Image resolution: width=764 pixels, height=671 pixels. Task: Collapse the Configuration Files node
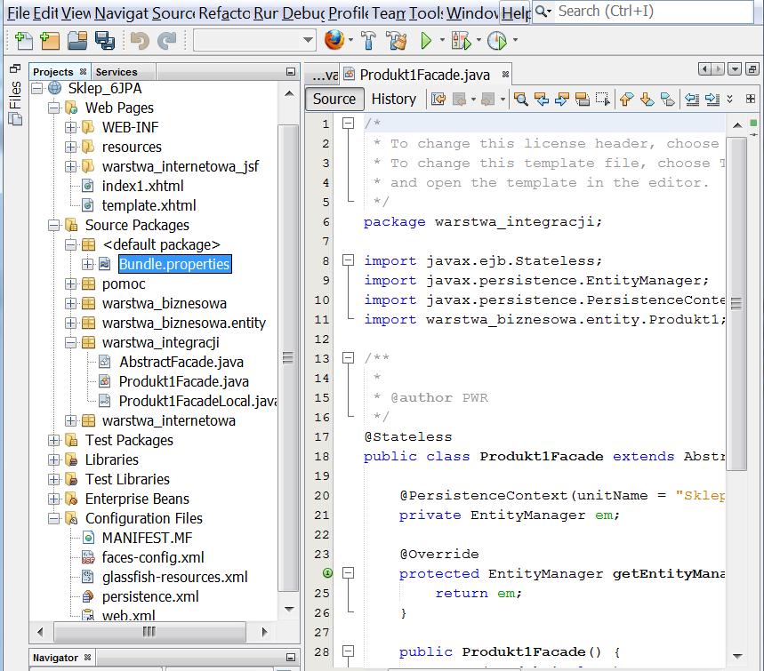pos(54,519)
